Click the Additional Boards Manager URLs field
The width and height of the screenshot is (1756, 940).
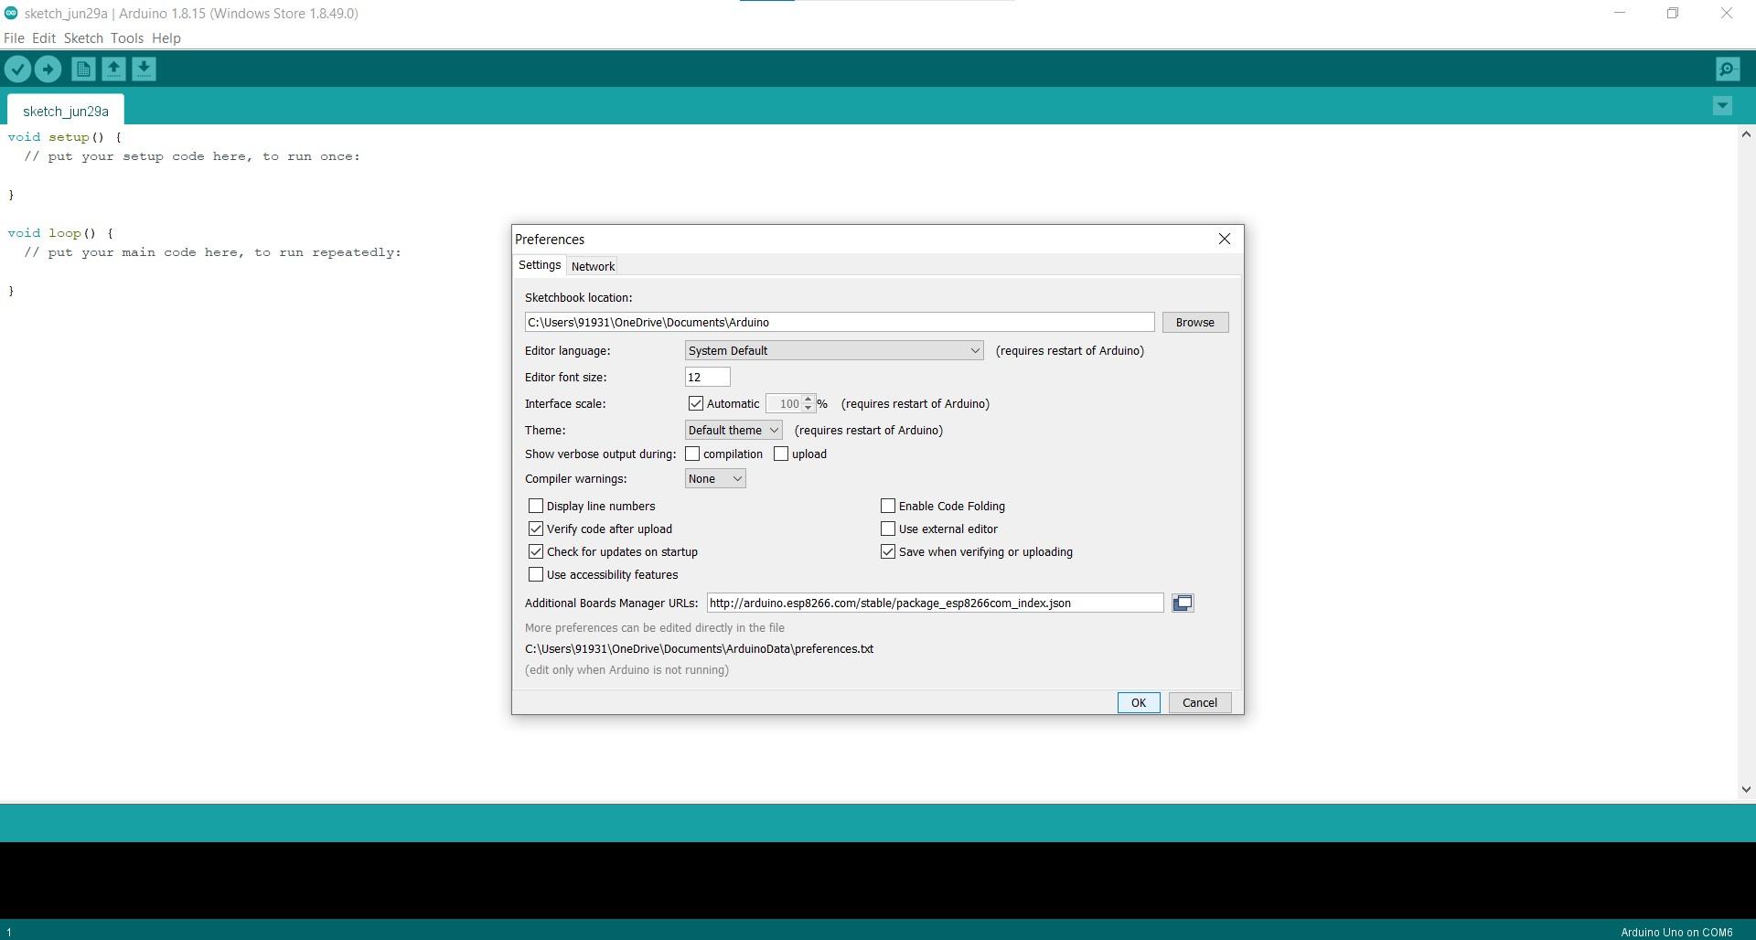click(935, 603)
